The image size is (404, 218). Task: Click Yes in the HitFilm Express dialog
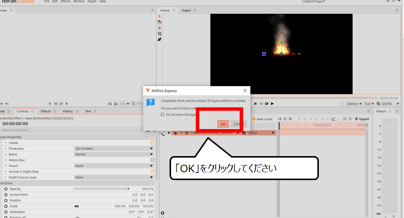[223, 124]
